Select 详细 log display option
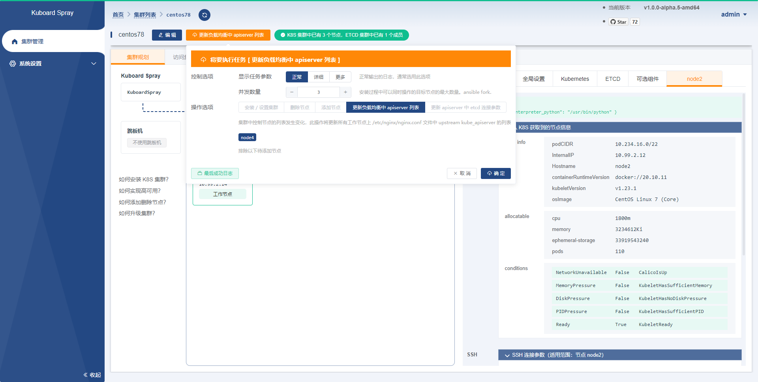This screenshot has width=758, height=382. pos(319,77)
